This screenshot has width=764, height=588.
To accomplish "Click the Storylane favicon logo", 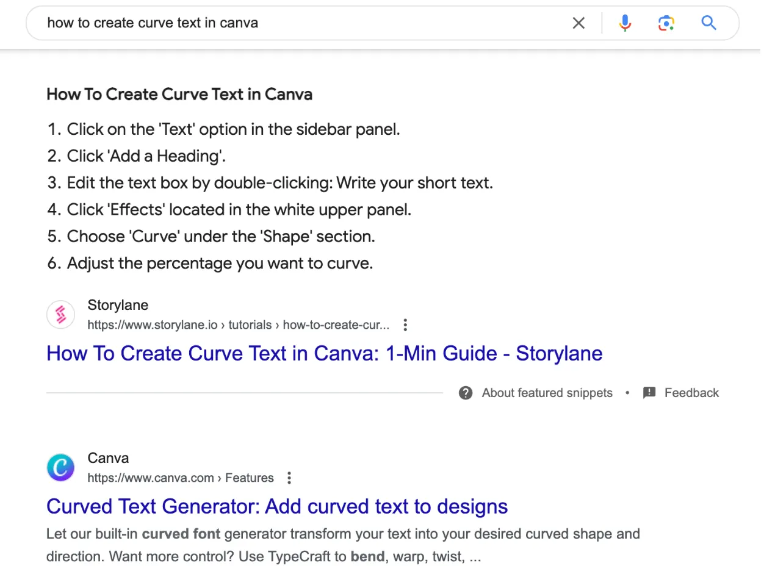I will (61, 315).
